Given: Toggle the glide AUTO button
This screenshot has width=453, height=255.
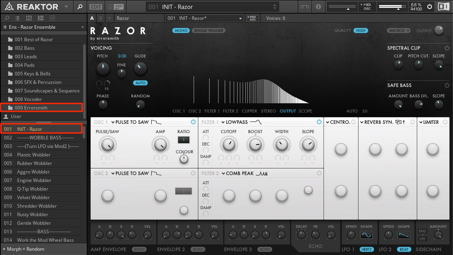Looking at the screenshot, I should [x=140, y=83].
